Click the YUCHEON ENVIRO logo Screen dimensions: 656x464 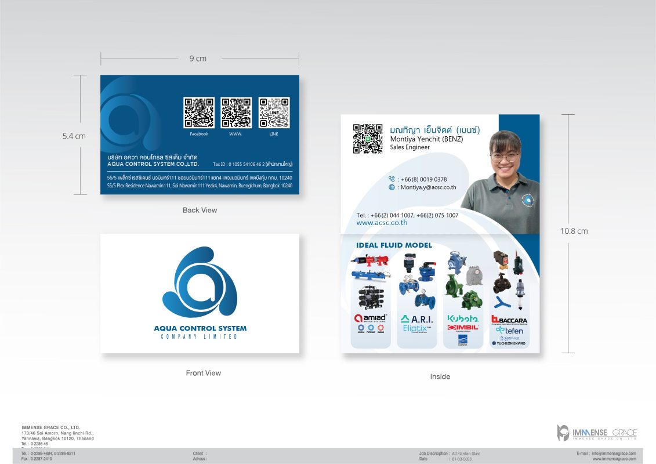point(509,343)
